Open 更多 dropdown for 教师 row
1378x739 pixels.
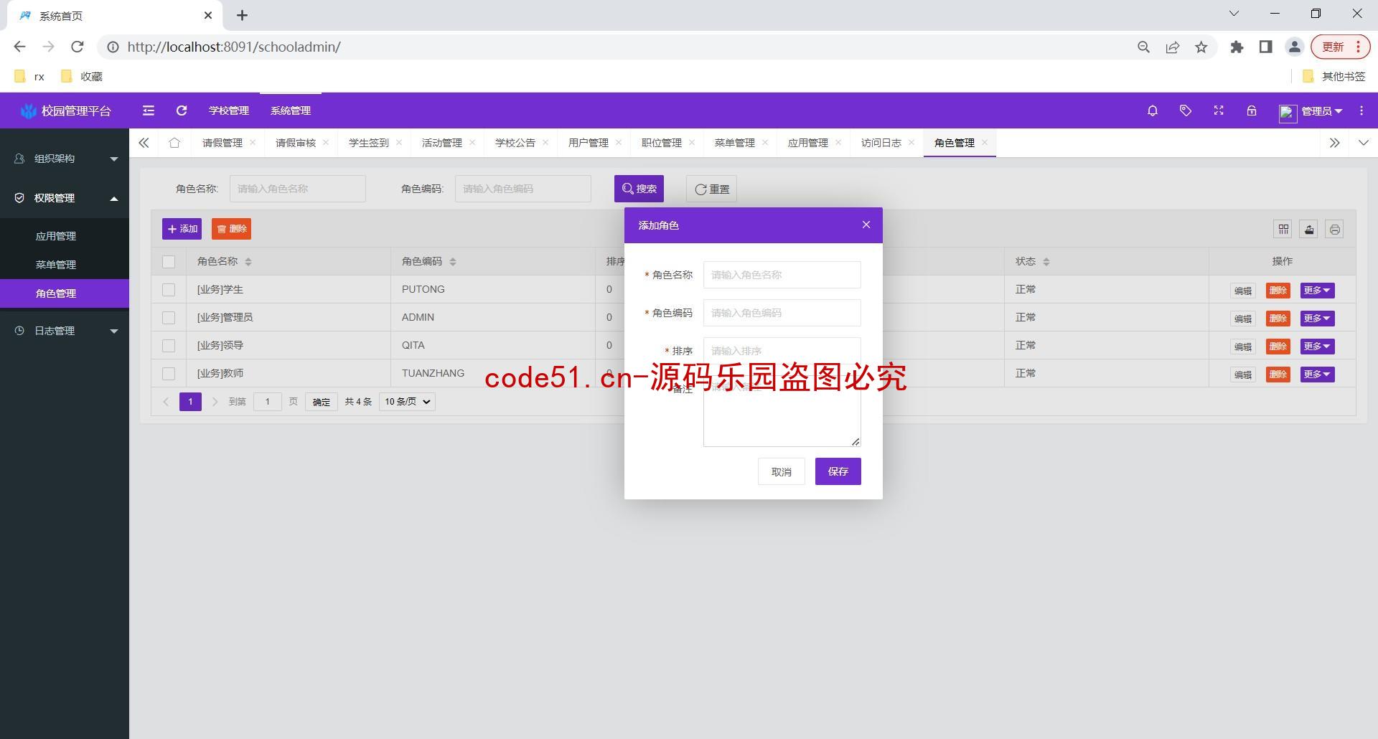coord(1317,375)
